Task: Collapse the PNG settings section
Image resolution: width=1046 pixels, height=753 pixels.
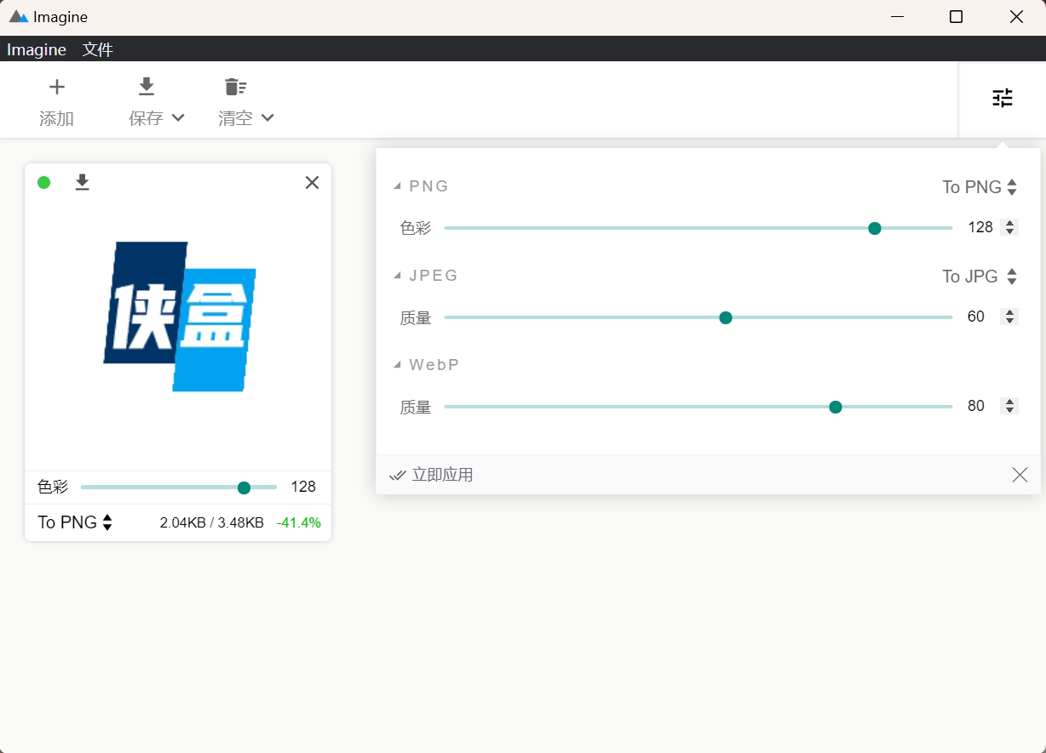Action: [x=397, y=185]
